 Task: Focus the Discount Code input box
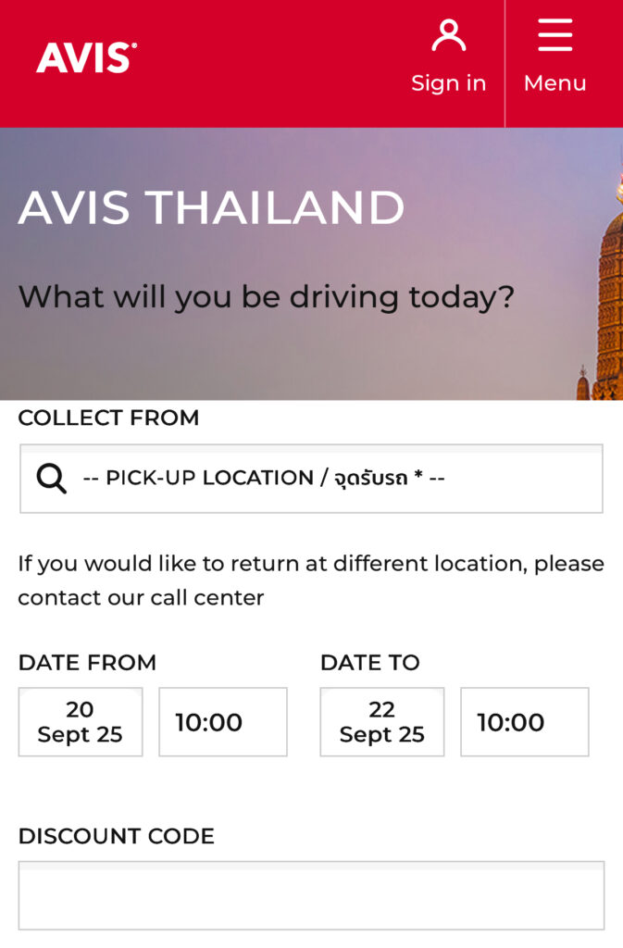[311, 895]
